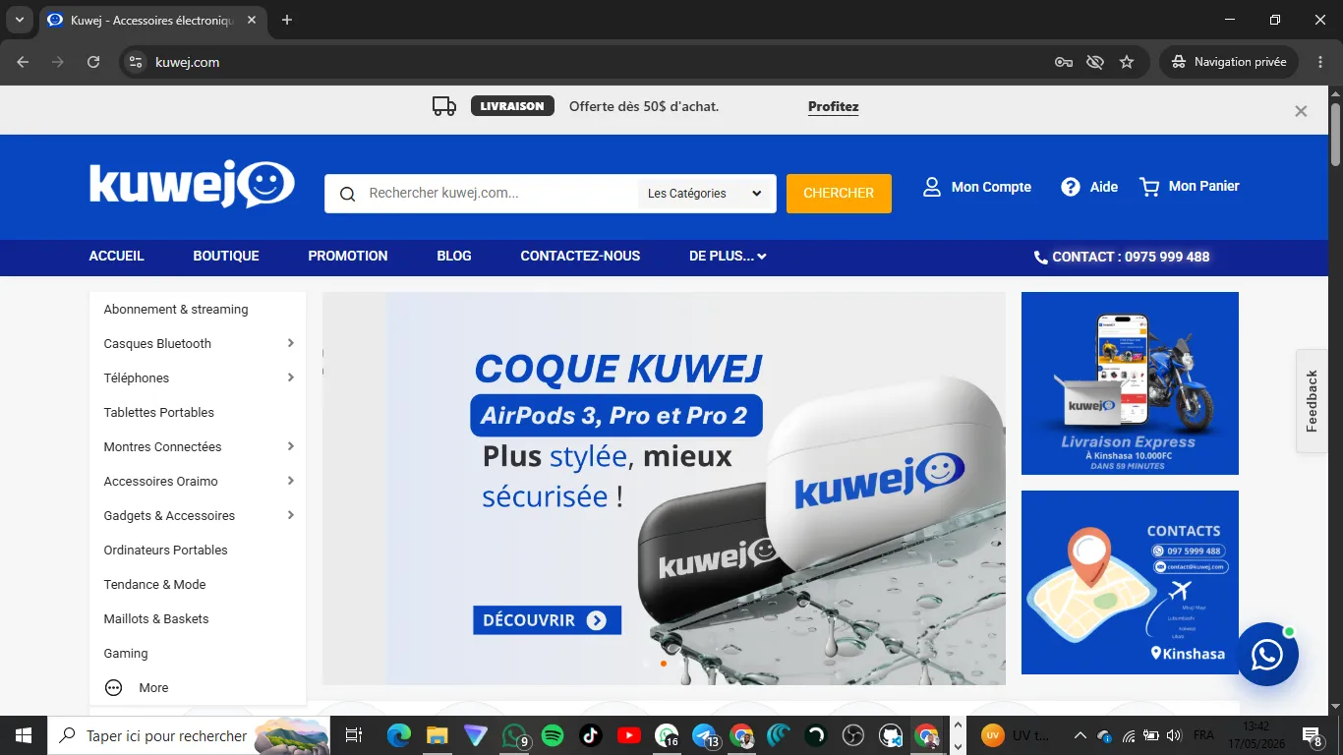Open the Livraison Express banner

pos(1130,383)
